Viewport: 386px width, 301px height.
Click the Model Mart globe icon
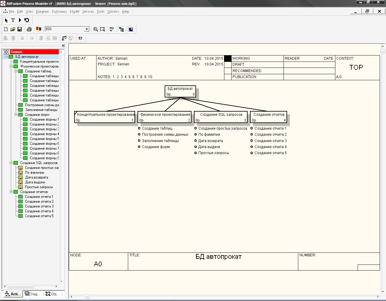click(x=131, y=29)
